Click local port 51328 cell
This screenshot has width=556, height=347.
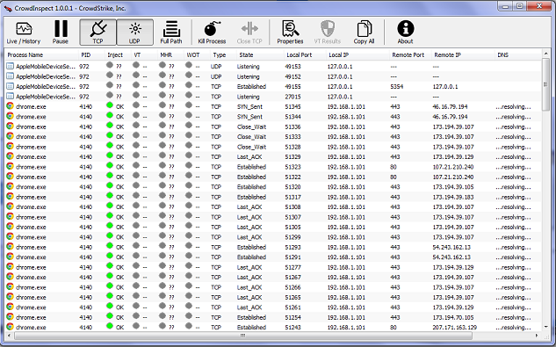(292, 147)
